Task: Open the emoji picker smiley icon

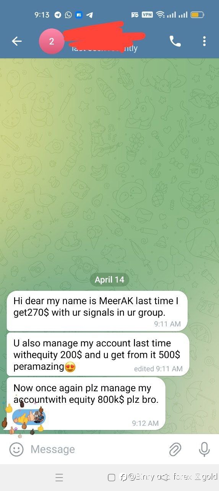Action: pyautogui.click(x=16, y=449)
